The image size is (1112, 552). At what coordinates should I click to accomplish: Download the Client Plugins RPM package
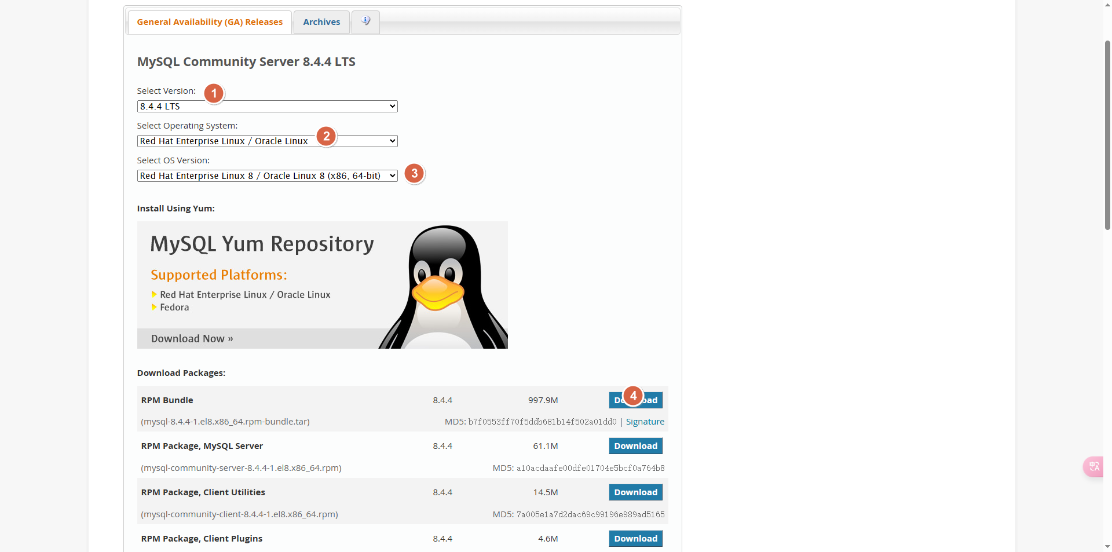click(x=635, y=539)
